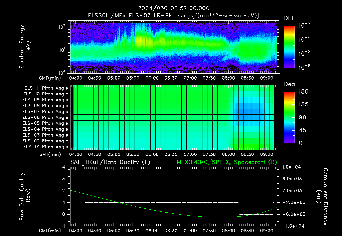Click the 06:00 tick under the pitch angle panel
Screen dimensions: 342x236
tap(152, 154)
